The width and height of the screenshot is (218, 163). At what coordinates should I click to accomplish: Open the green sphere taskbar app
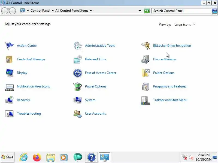(x=78, y=157)
